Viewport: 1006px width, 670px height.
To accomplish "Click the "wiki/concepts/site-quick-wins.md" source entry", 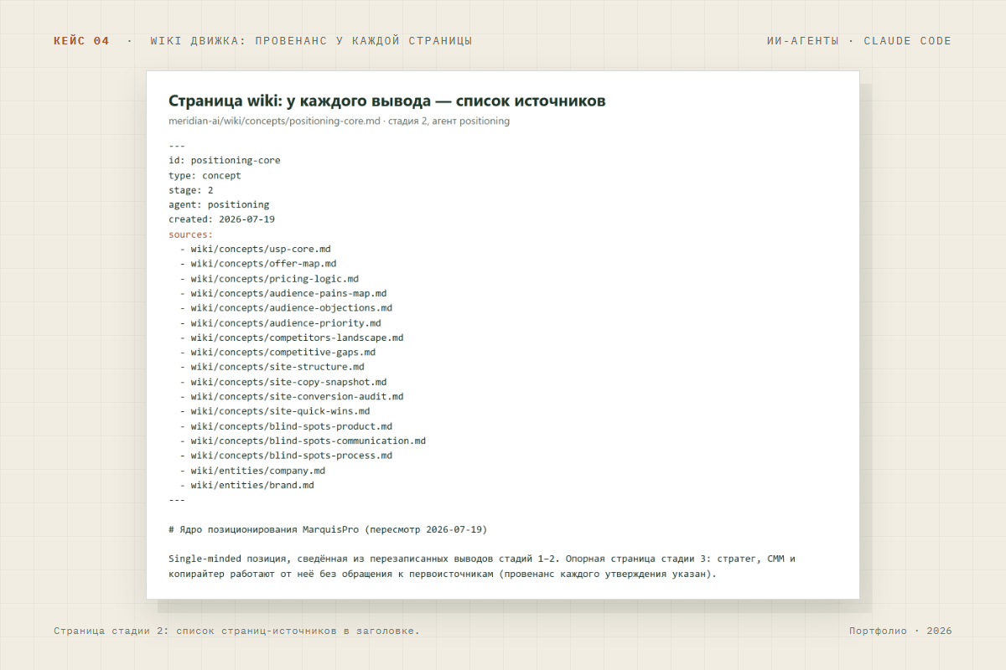I will point(280,411).
